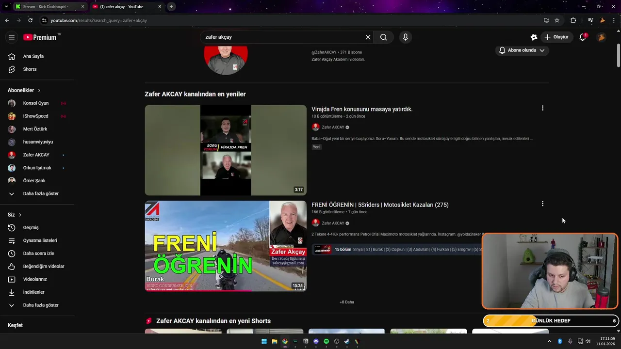Go back in browser
Screen dimensions: 621x349
7,20
